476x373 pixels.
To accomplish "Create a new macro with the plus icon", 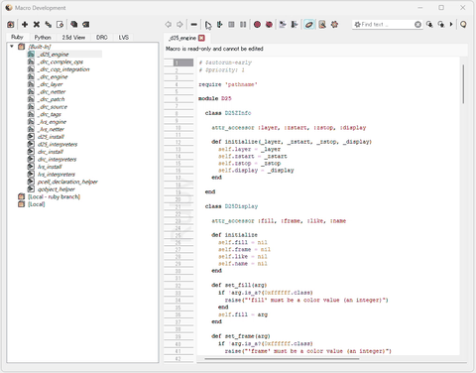I will pyautogui.click(x=25, y=25).
